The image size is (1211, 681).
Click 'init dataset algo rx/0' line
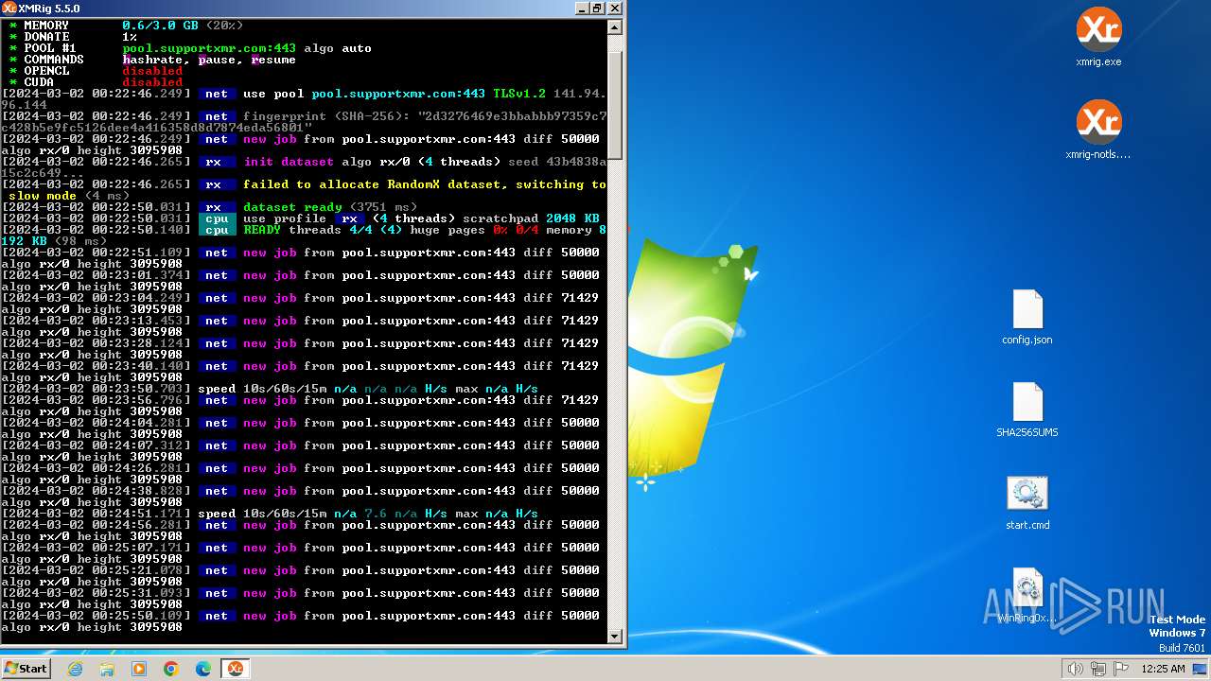coord(304,167)
